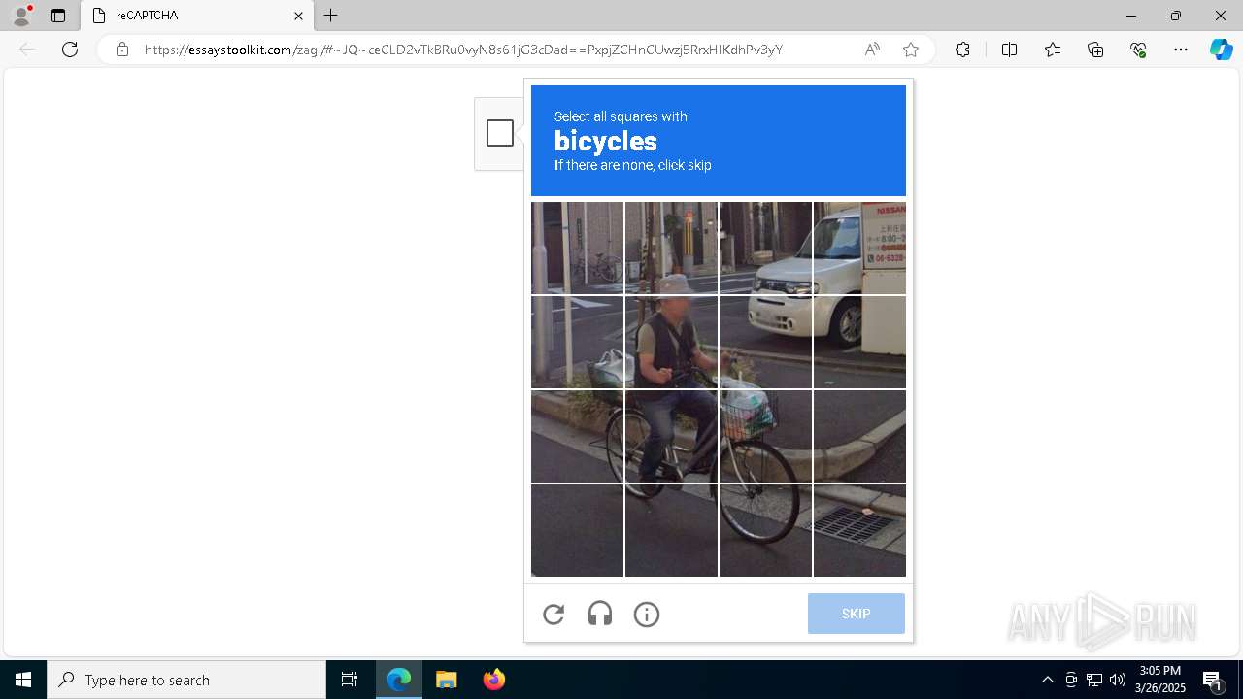Image resolution: width=1243 pixels, height=699 pixels.
Task: Select tile showing white car front bumper
Action: 765,342
